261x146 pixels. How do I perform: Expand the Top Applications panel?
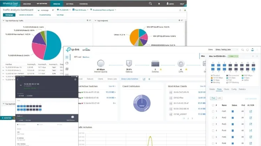coord(3,104)
